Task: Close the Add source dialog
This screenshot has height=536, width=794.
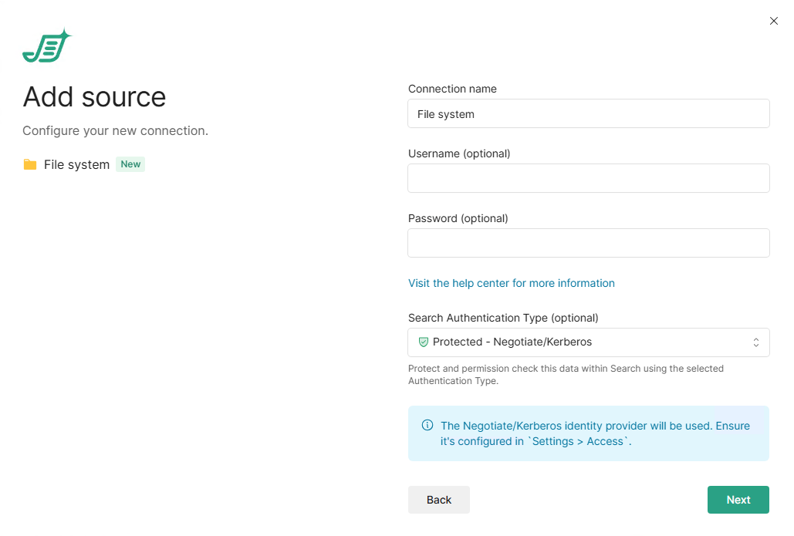Action: click(773, 21)
